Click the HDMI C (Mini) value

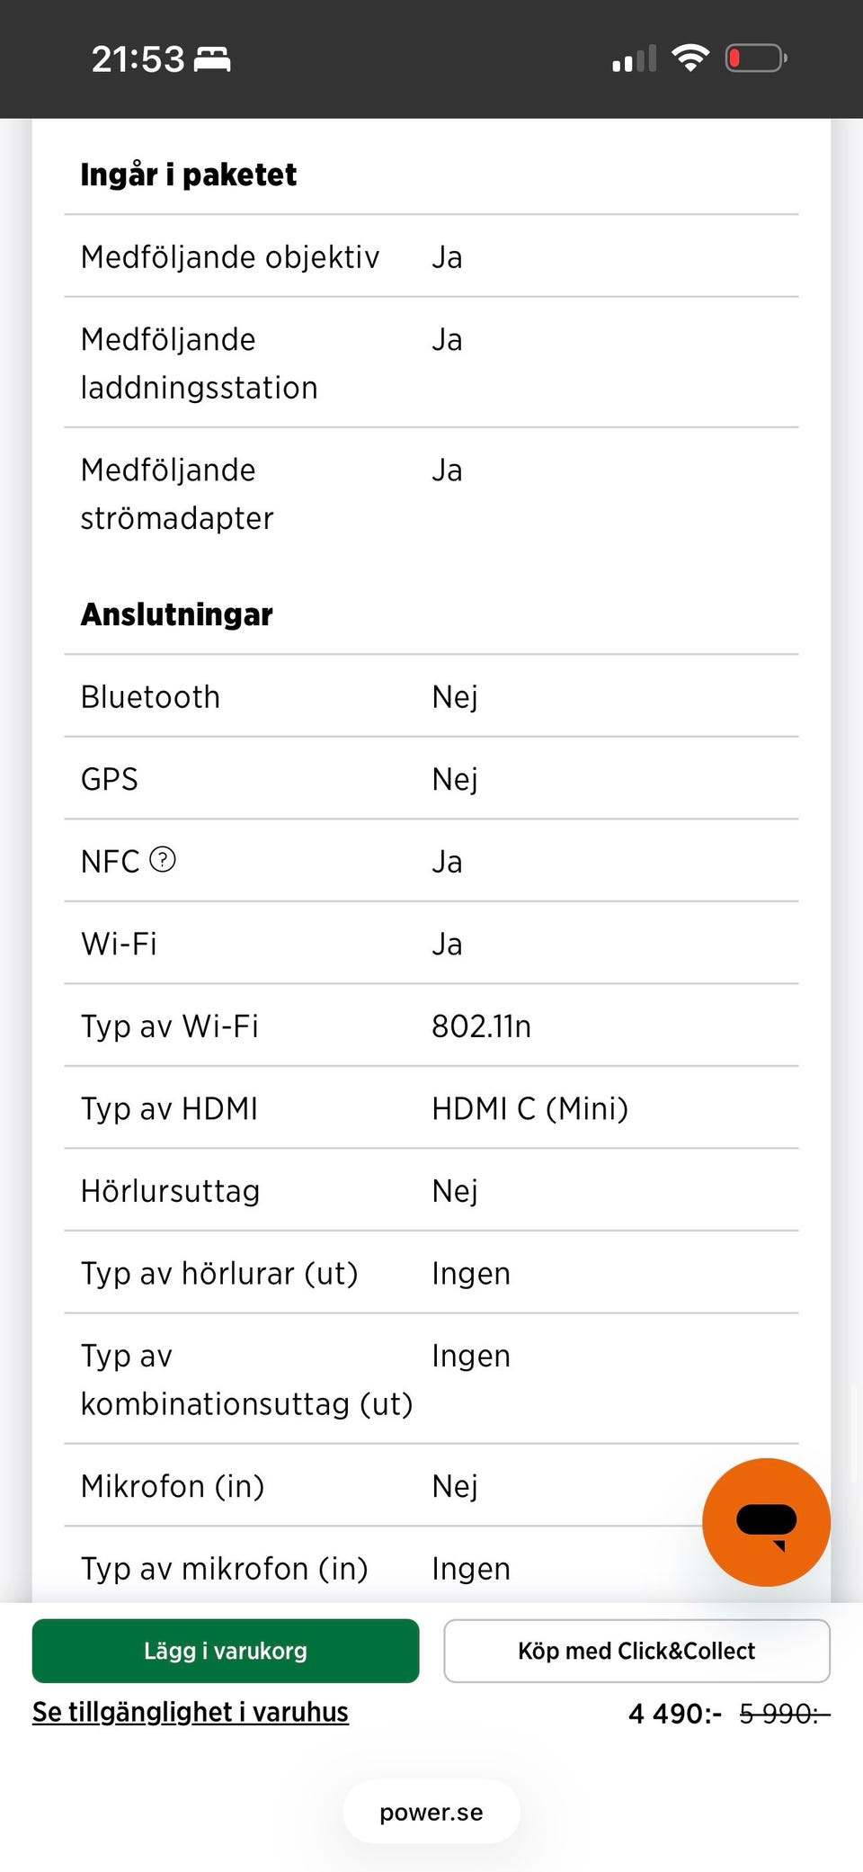[x=529, y=1108]
